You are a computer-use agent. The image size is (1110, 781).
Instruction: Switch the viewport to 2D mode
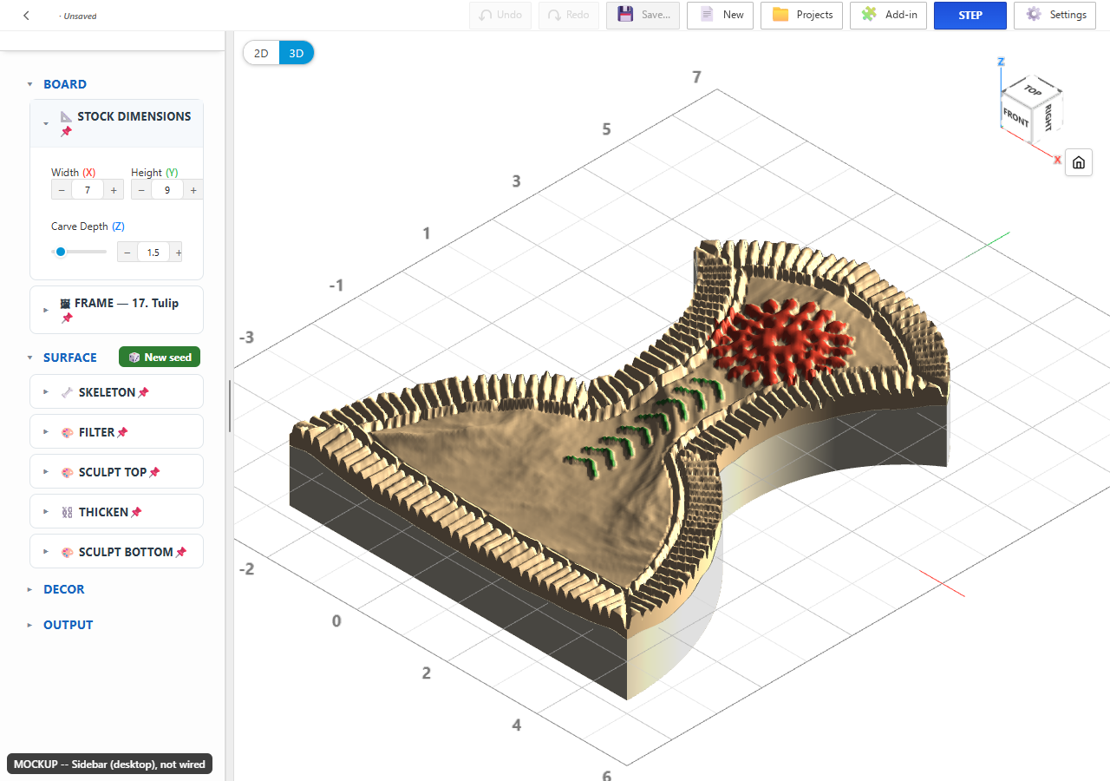tap(261, 53)
